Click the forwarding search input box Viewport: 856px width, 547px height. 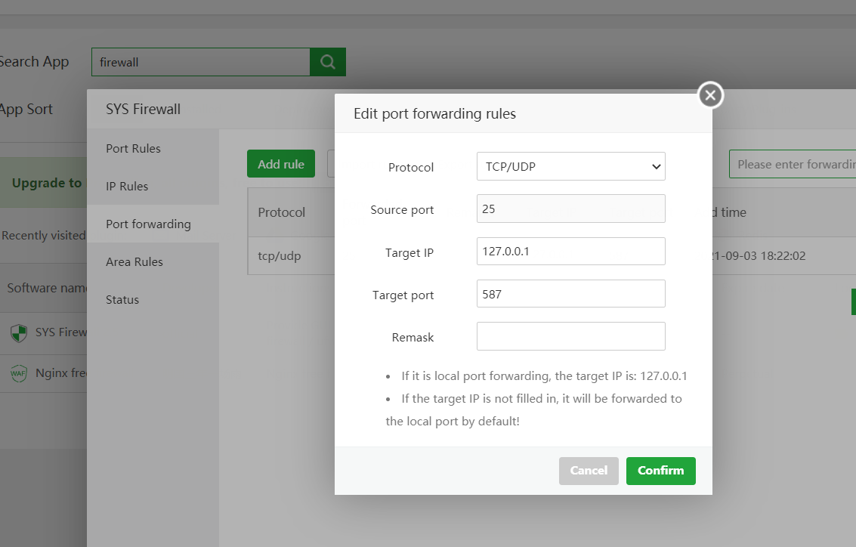(793, 164)
